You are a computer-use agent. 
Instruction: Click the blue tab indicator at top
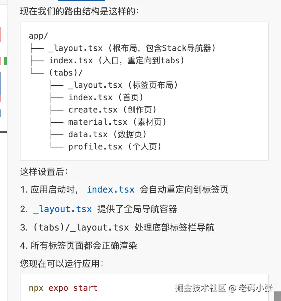[x=81, y=0]
